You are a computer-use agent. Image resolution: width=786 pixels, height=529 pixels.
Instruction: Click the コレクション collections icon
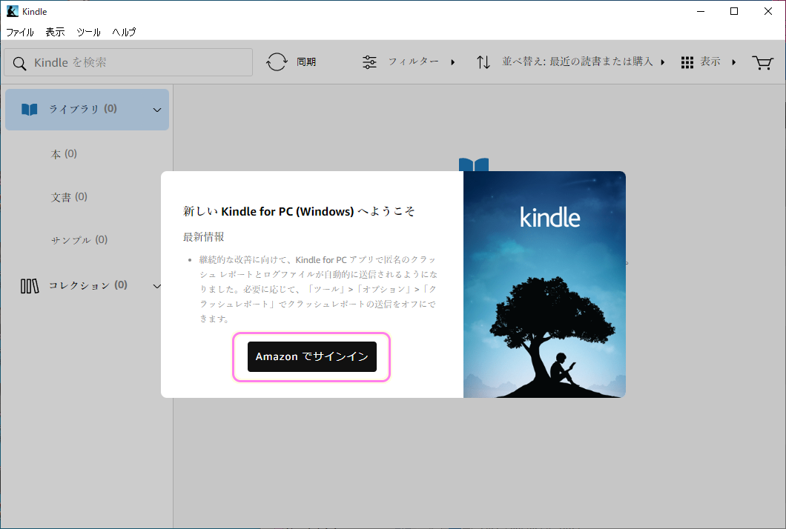tap(30, 285)
